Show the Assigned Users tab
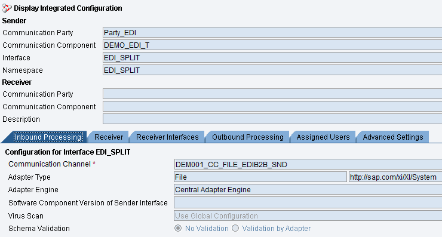The width and height of the screenshot is (442, 237). click(323, 137)
